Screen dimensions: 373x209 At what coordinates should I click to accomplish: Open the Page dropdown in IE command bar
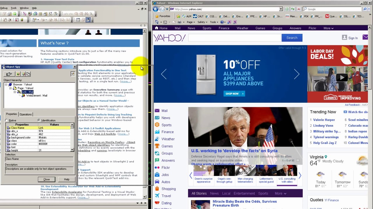coord(191,22)
